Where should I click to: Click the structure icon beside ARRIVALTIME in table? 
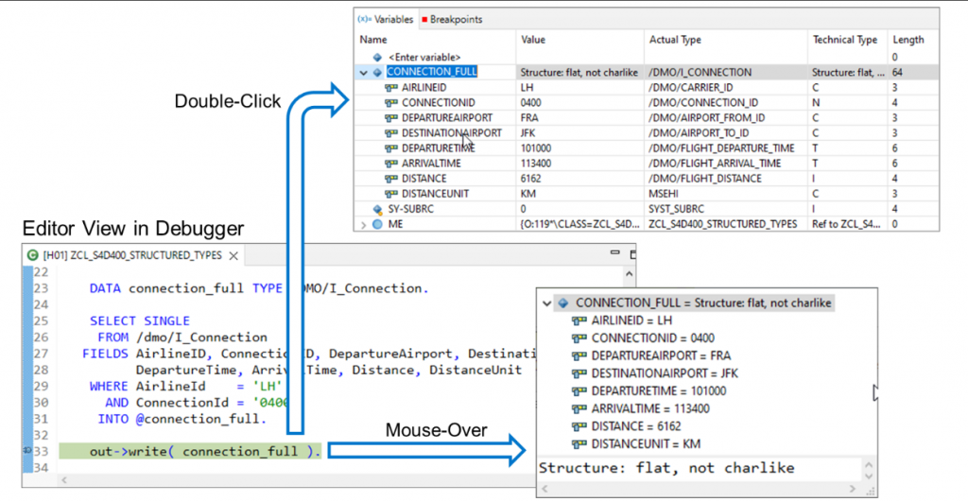point(390,163)
